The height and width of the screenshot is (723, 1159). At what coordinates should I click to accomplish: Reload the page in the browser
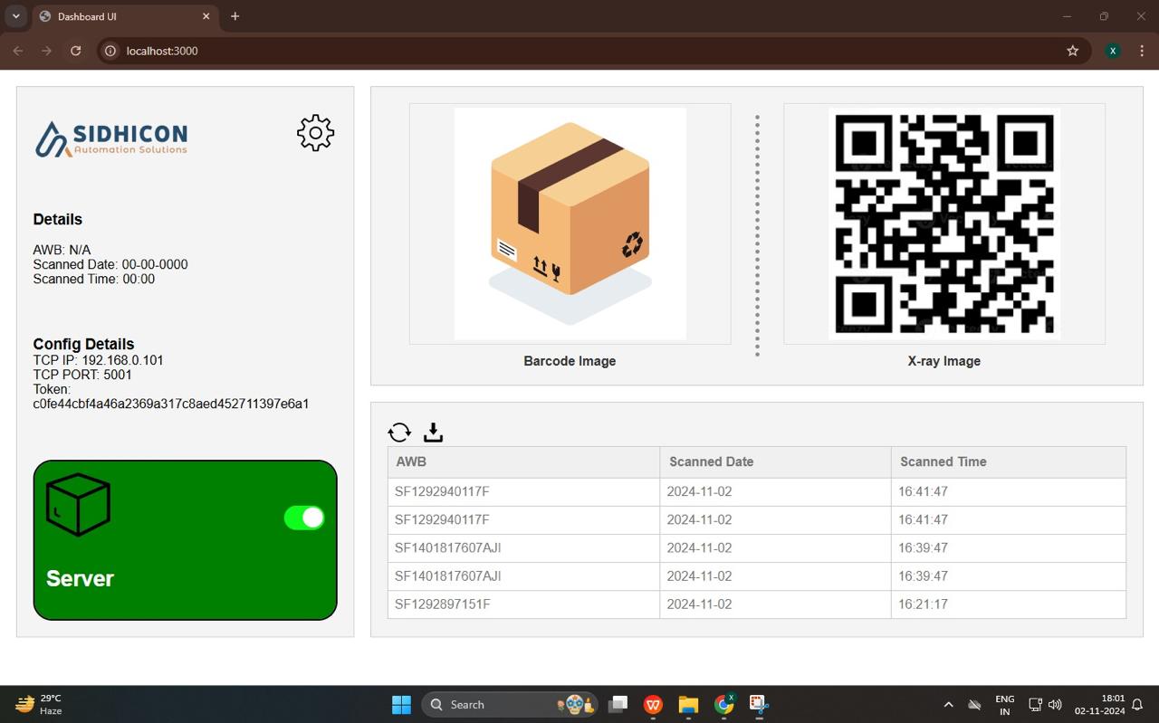[76, 51]
